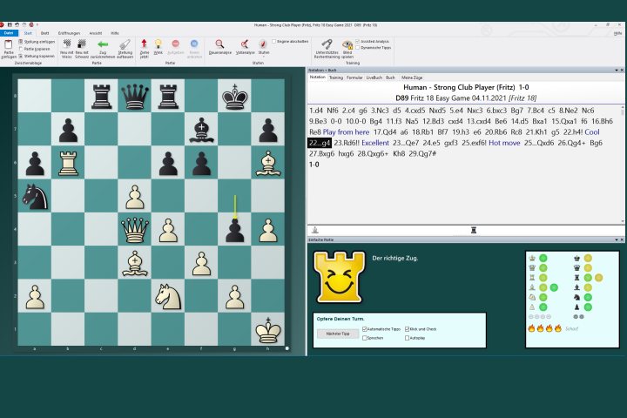This screenshot has height=418, width=627.
Task: Open 'Unterstütztes Rechentraining' in the ribbon
Action: 327,44
